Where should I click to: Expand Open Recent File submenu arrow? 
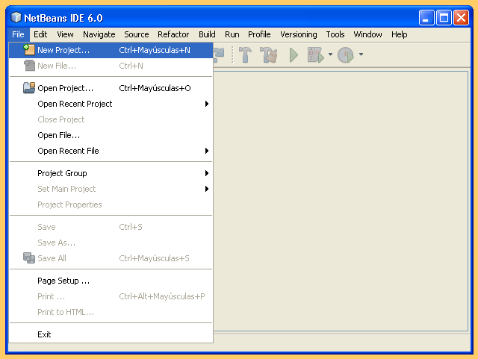tap(207, 151)
